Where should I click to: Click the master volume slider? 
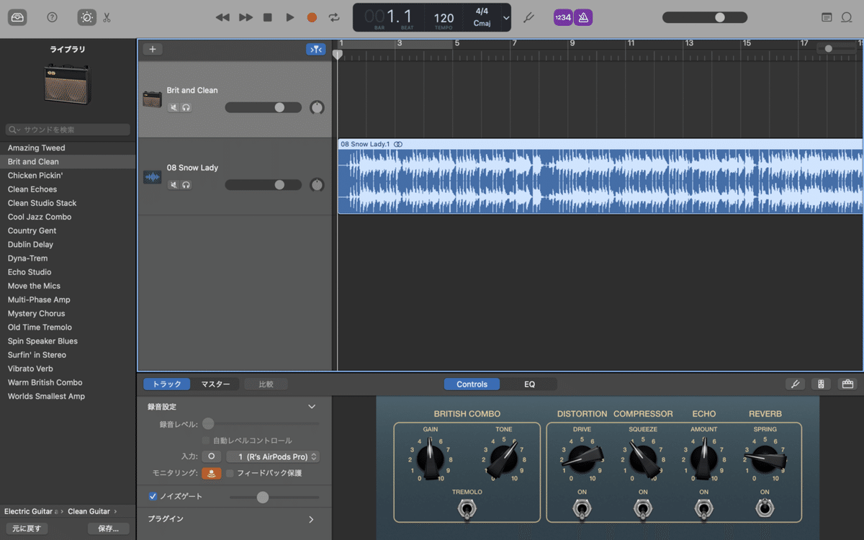[705, 17]
